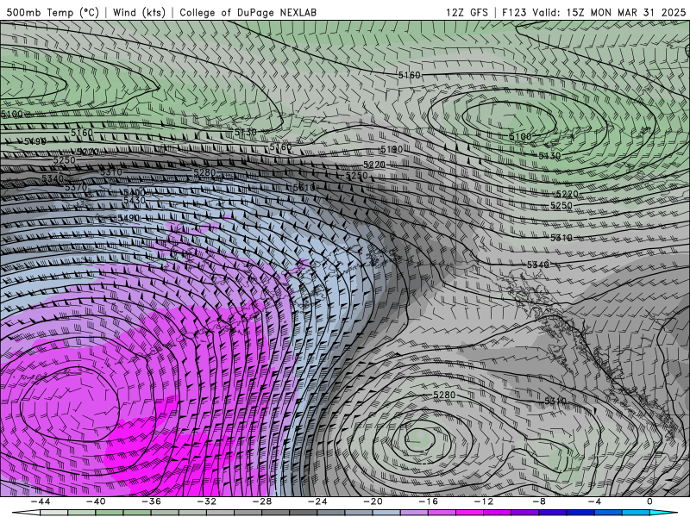Select the -40 temperature scale label
This screenshot has width=690, height=517.
point(96,501)
